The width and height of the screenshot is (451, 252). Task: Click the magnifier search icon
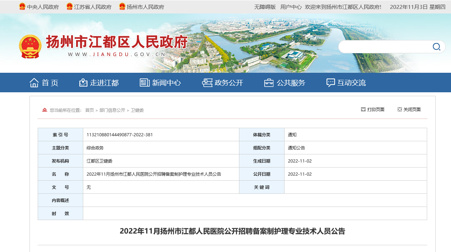pos(436,46)
